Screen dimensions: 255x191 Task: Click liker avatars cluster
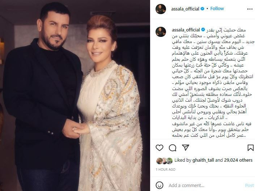click(164, 161)
